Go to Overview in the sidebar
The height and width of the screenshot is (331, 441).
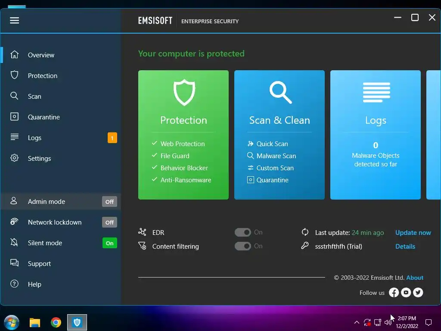[41, 55]
